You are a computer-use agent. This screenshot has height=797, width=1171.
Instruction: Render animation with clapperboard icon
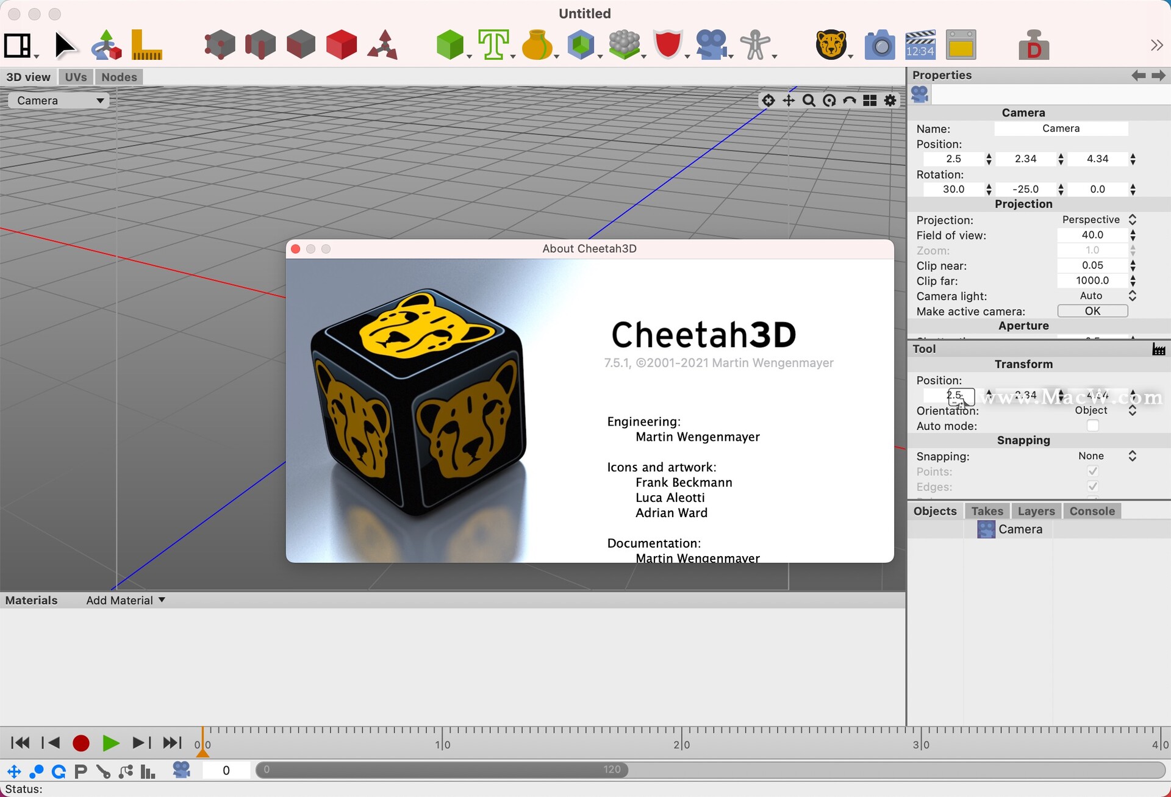pyautogui.click(x=920, y=45)
